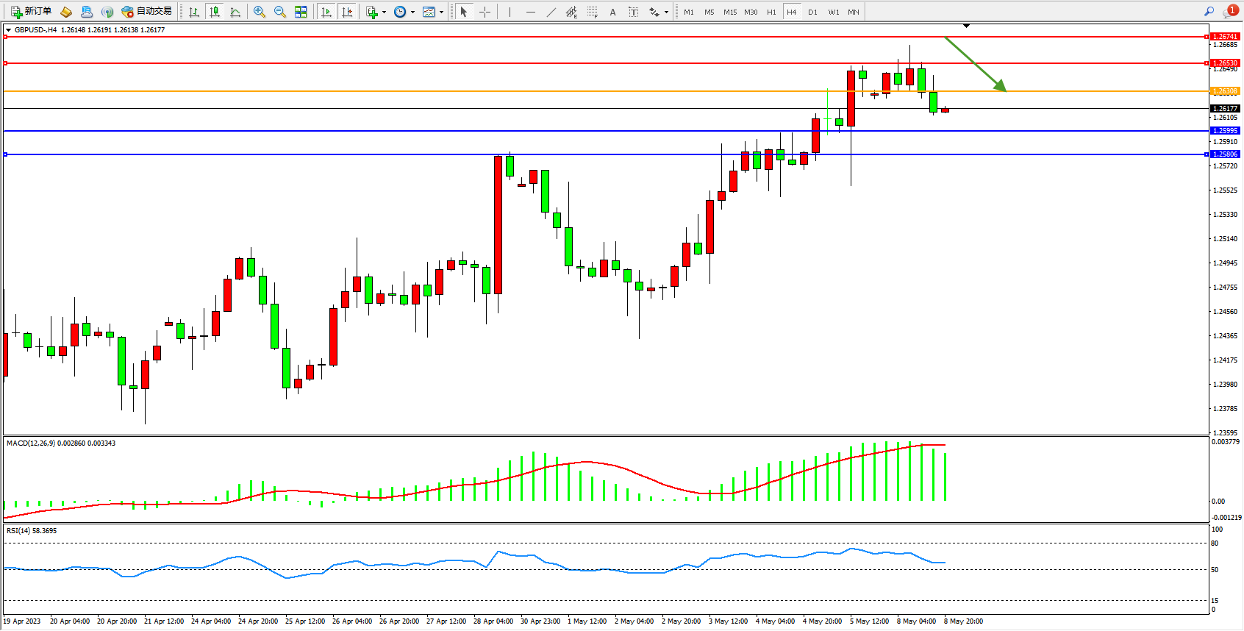Image resolution: width=1244 pixels, height=631 pixels.
Task: Switch chart to bar chart display
Action: (194, 12)
